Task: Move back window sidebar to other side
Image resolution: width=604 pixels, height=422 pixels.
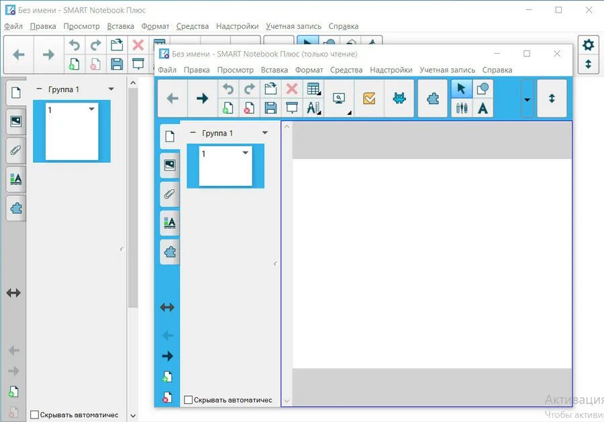Action: [13, 293]
